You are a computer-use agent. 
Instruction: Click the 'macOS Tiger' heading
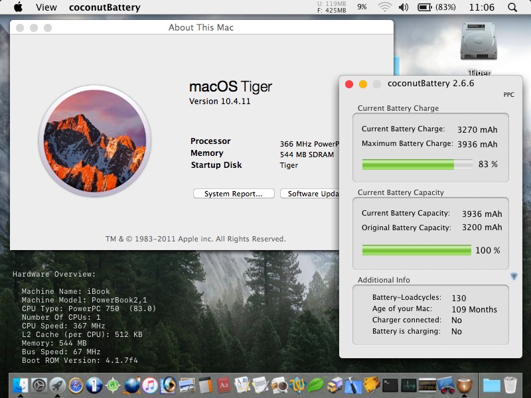point(230,87)
